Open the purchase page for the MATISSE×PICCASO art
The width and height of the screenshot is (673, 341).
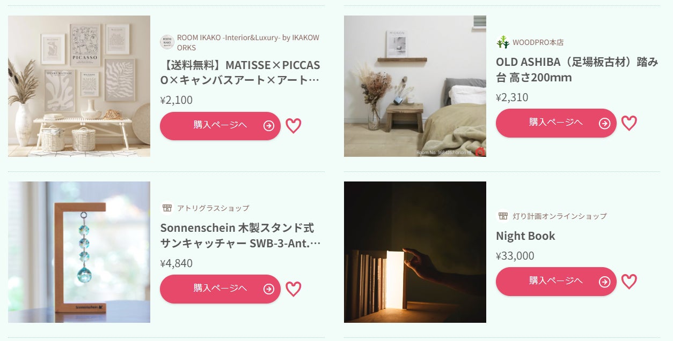(x=220, y=126)
